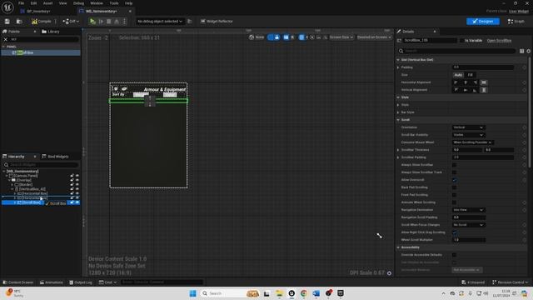Open the Output Log
Viewport: 533px width, 300px height.
click(81, 282)
